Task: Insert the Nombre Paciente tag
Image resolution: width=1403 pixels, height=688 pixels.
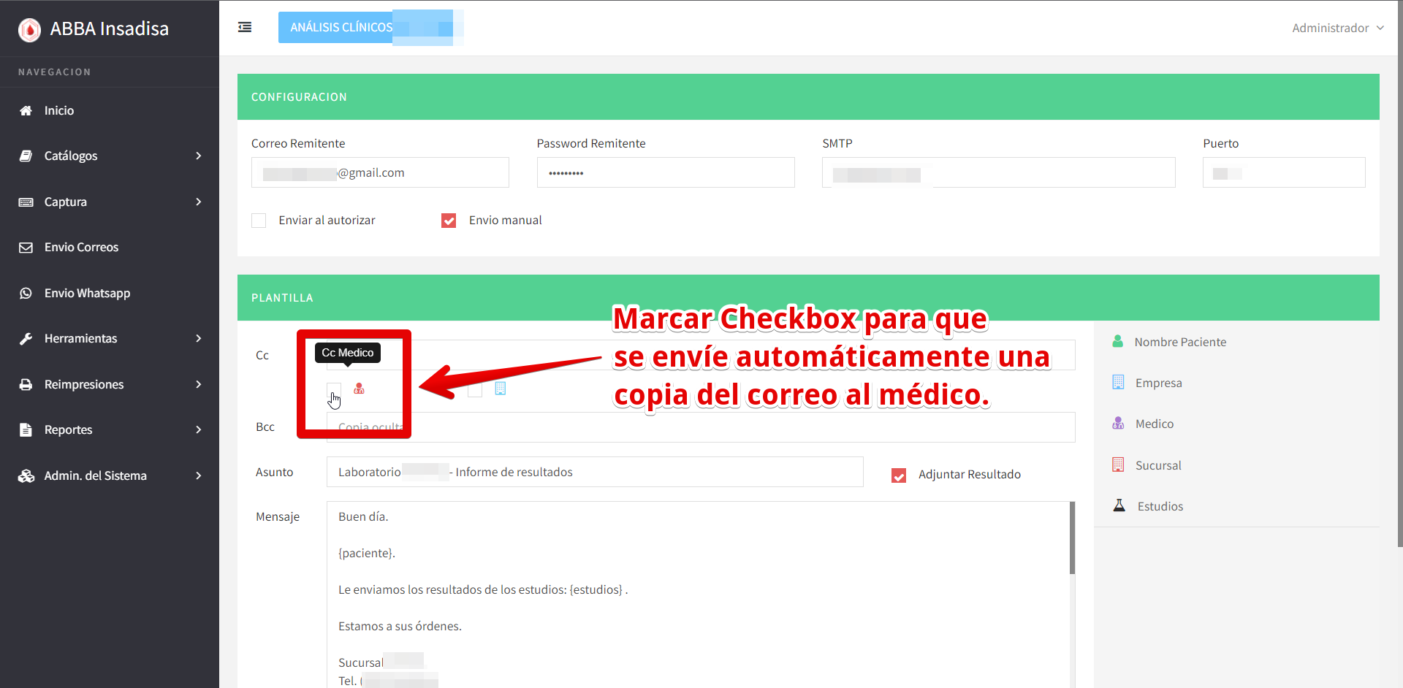Action: click(1180, 342)
